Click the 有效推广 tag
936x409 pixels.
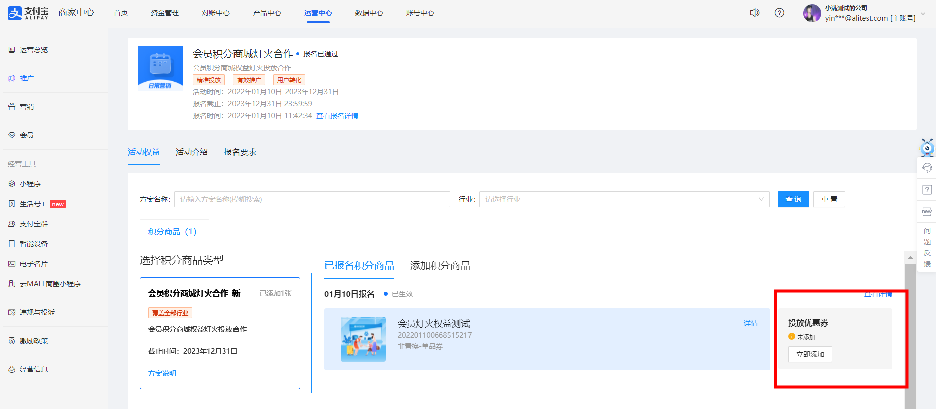pyautogui.click(x=249, y=80)
